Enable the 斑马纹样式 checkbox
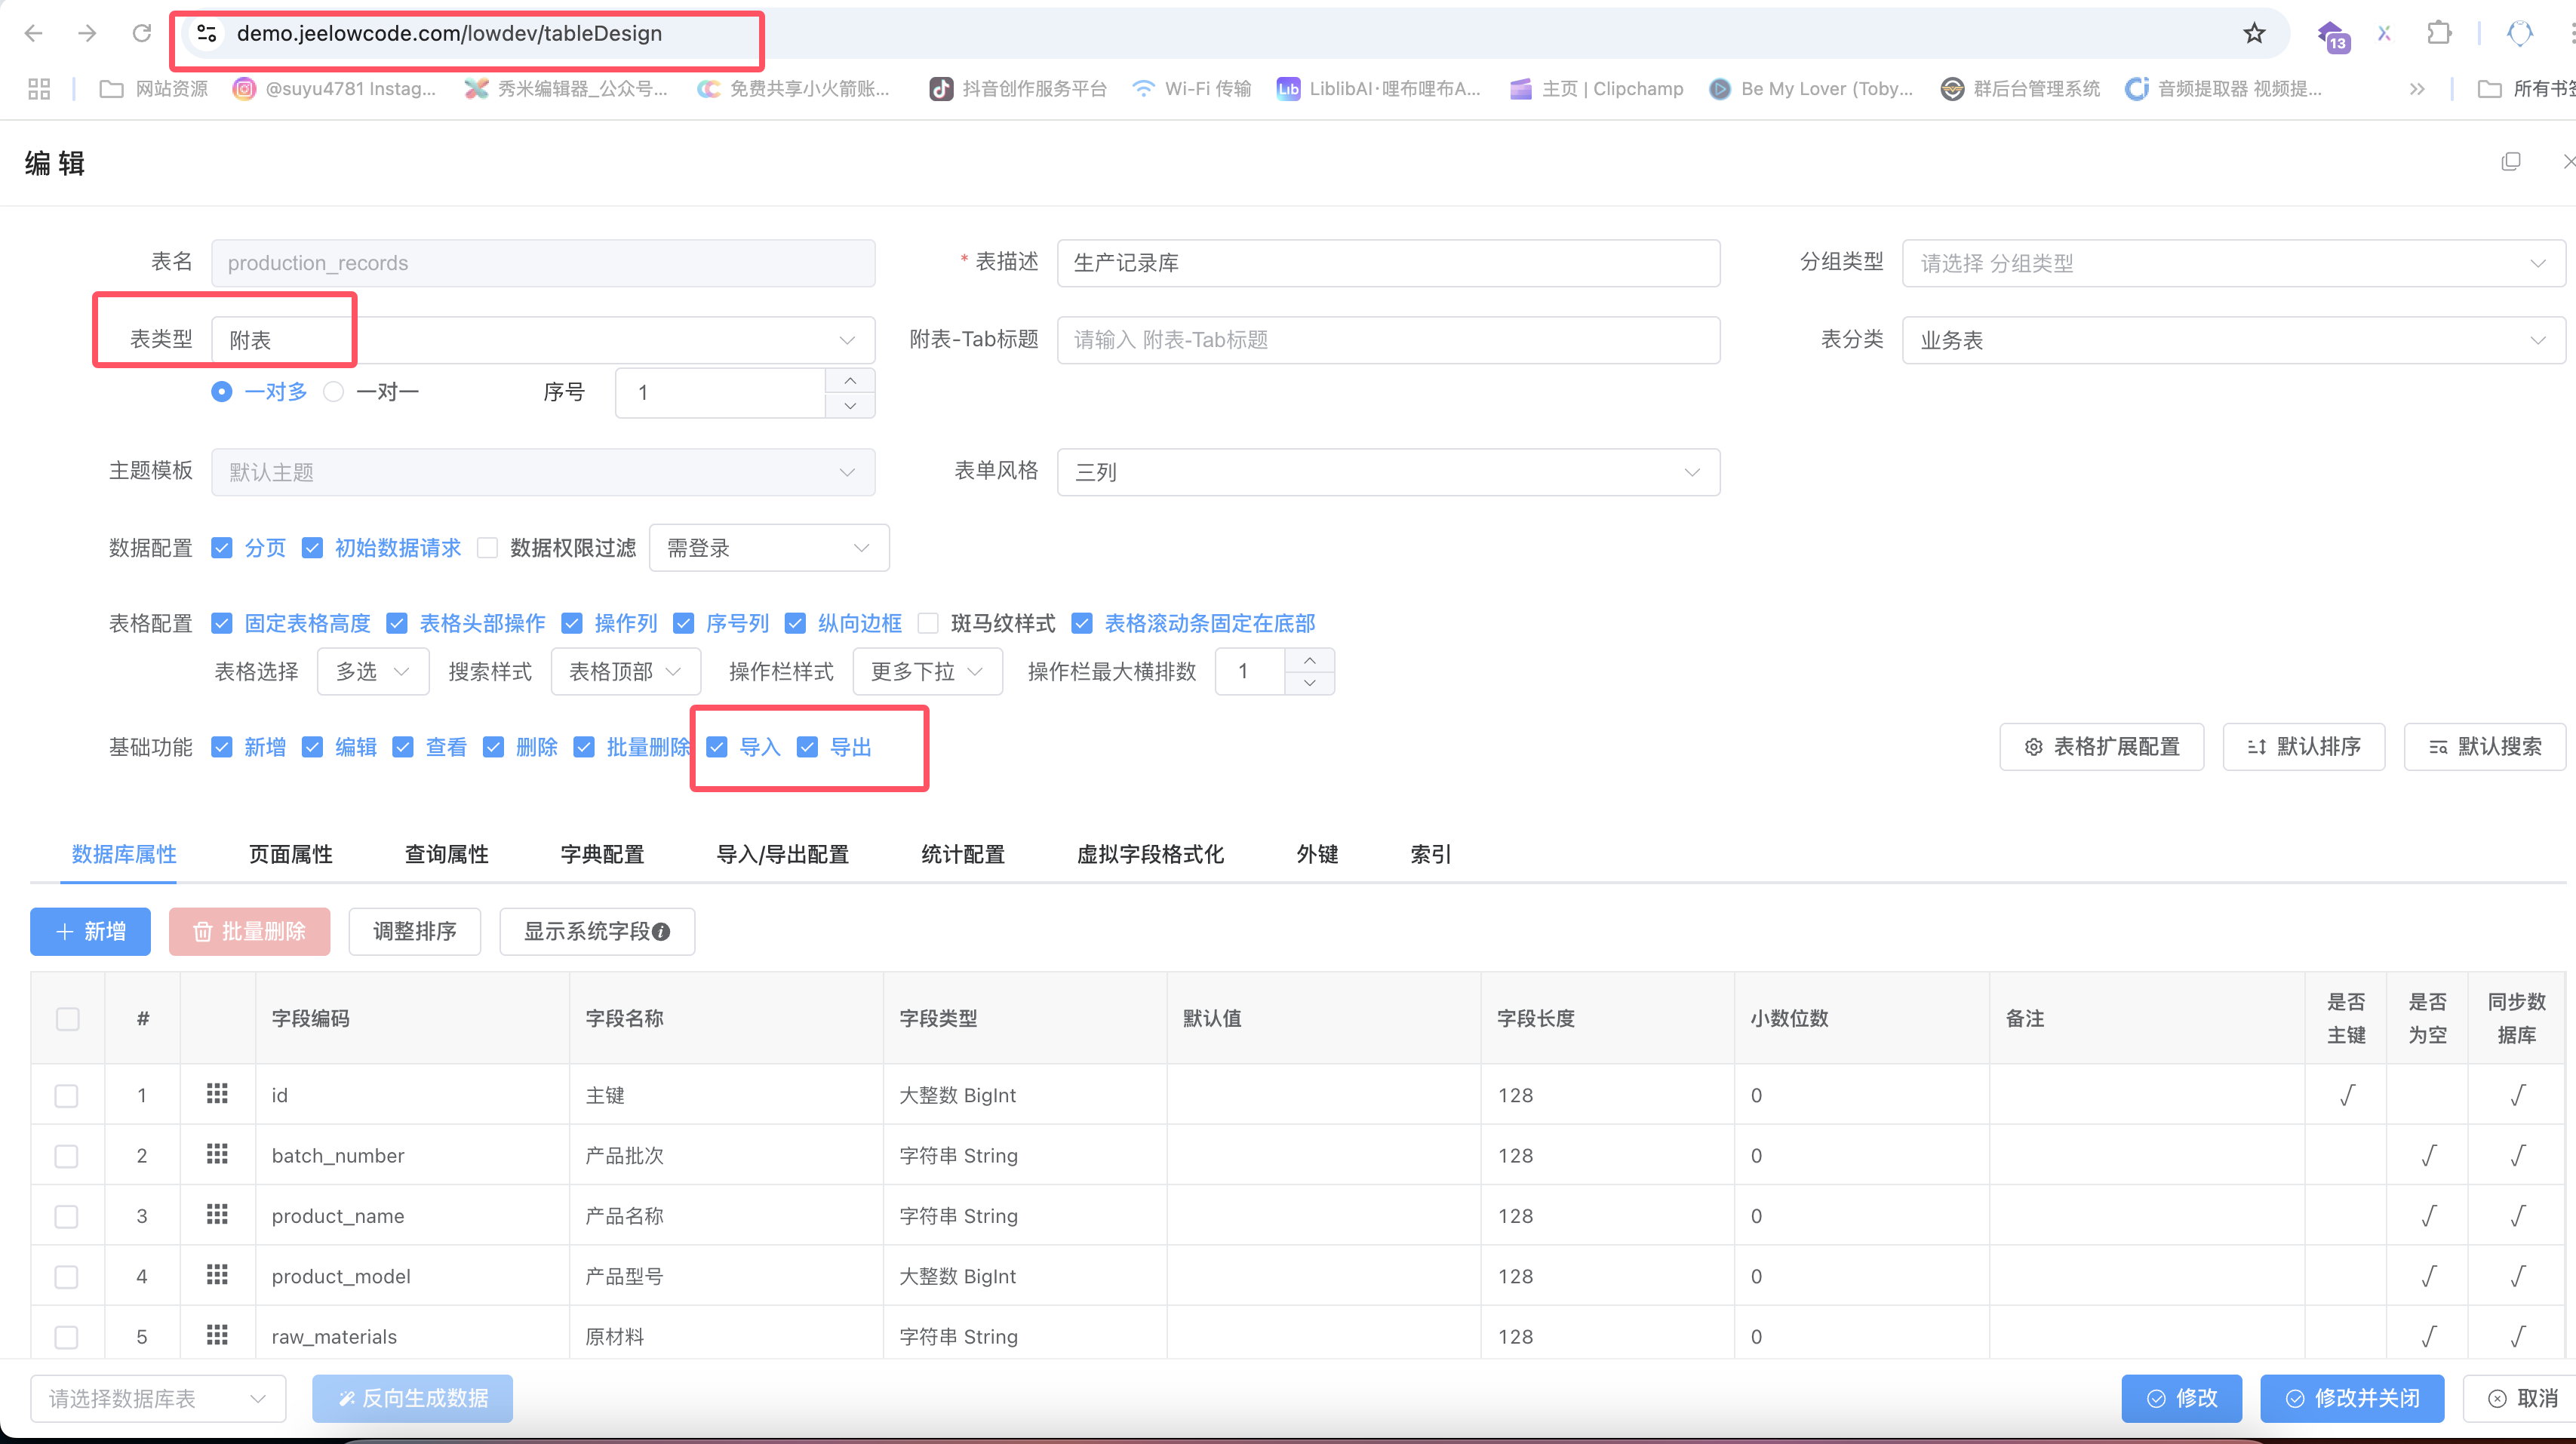The height and width of the screenshot is (1444, 2576). (928, 623)
